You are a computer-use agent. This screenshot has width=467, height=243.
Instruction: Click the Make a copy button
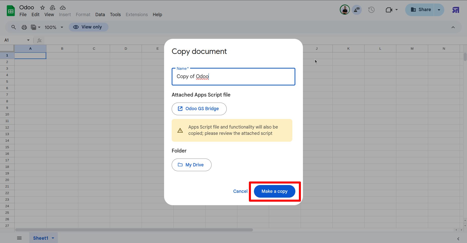tap(274, 191)
